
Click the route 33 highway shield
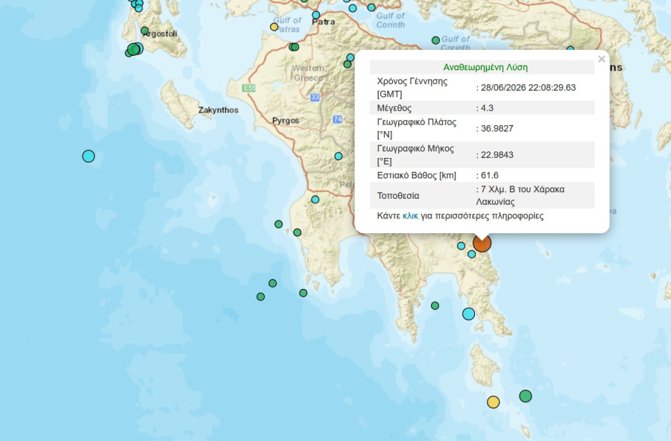tap(315, 97)
